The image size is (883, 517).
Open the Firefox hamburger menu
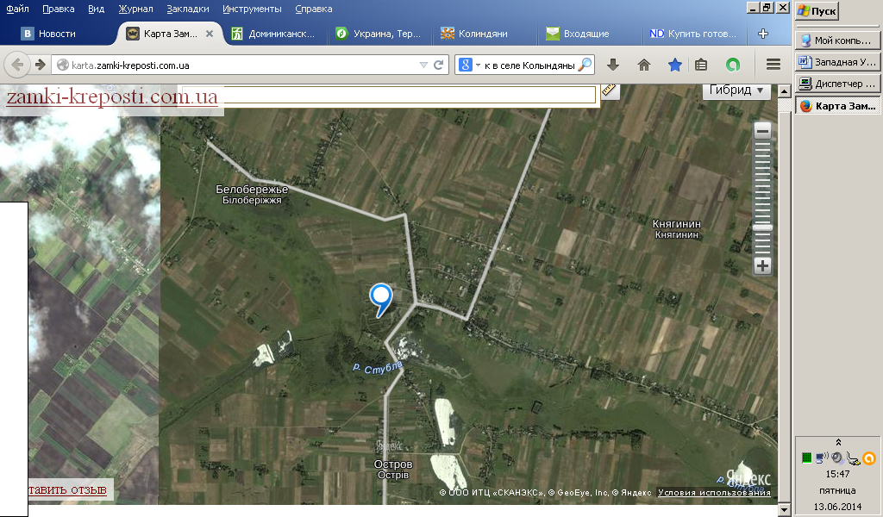pos(773,65)
